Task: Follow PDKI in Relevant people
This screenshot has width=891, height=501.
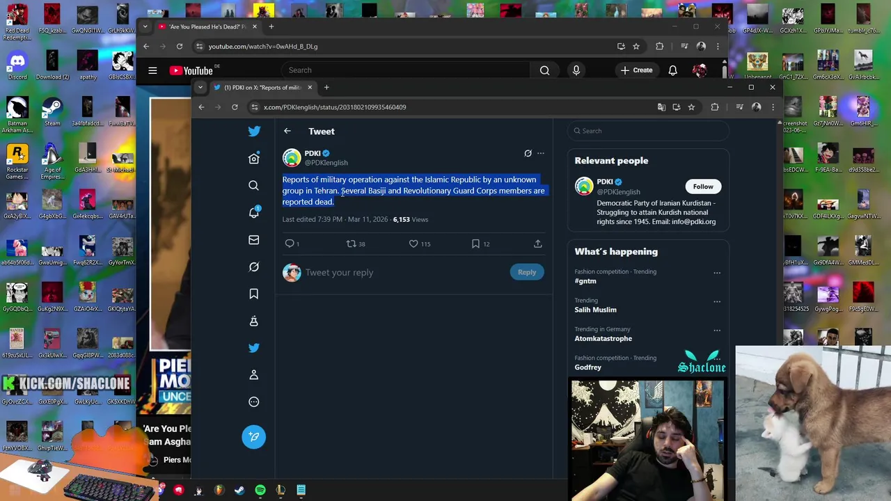Action: 703,186
